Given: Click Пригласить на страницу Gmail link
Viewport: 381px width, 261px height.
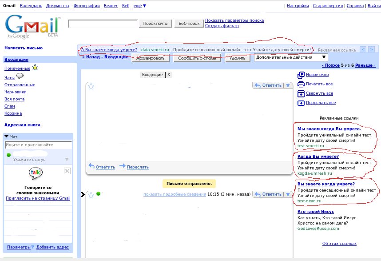Looking at the screenshot, I should coord(38,198).
